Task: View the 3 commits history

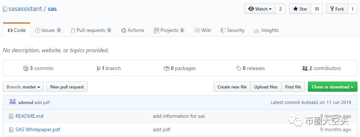Action: [x=38, y=68]
